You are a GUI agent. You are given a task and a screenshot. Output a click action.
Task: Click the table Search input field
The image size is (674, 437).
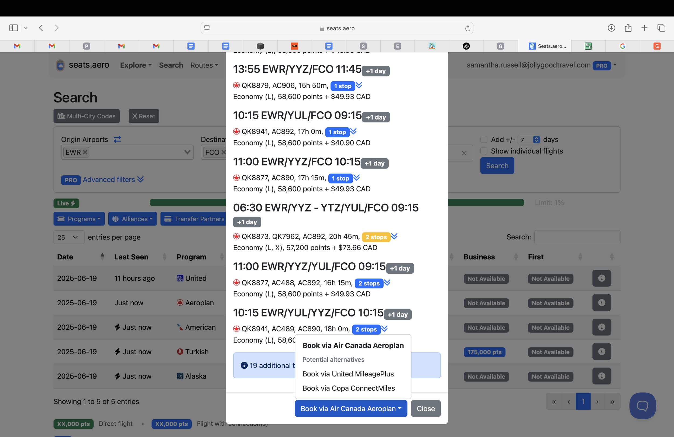coord(577,237)
